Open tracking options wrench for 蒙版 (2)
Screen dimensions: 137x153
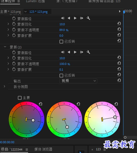click(88, 52)
